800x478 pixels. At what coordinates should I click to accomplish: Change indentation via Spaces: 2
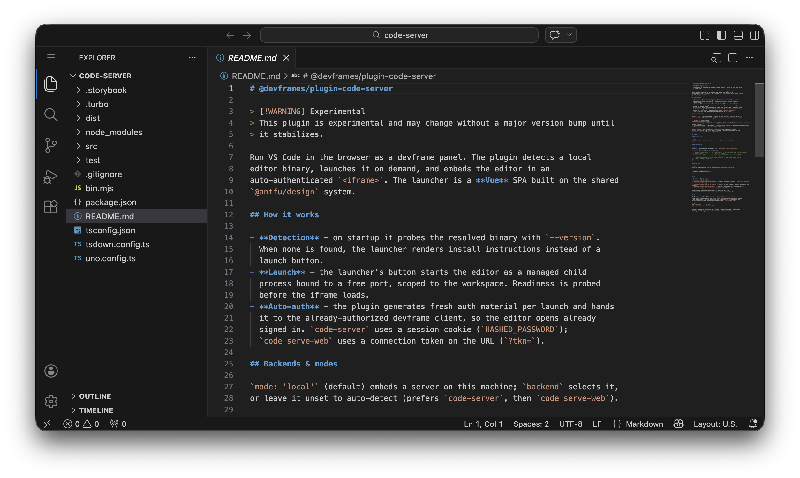[531, 424]
